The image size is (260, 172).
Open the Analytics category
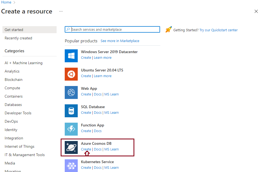point(12,71)
